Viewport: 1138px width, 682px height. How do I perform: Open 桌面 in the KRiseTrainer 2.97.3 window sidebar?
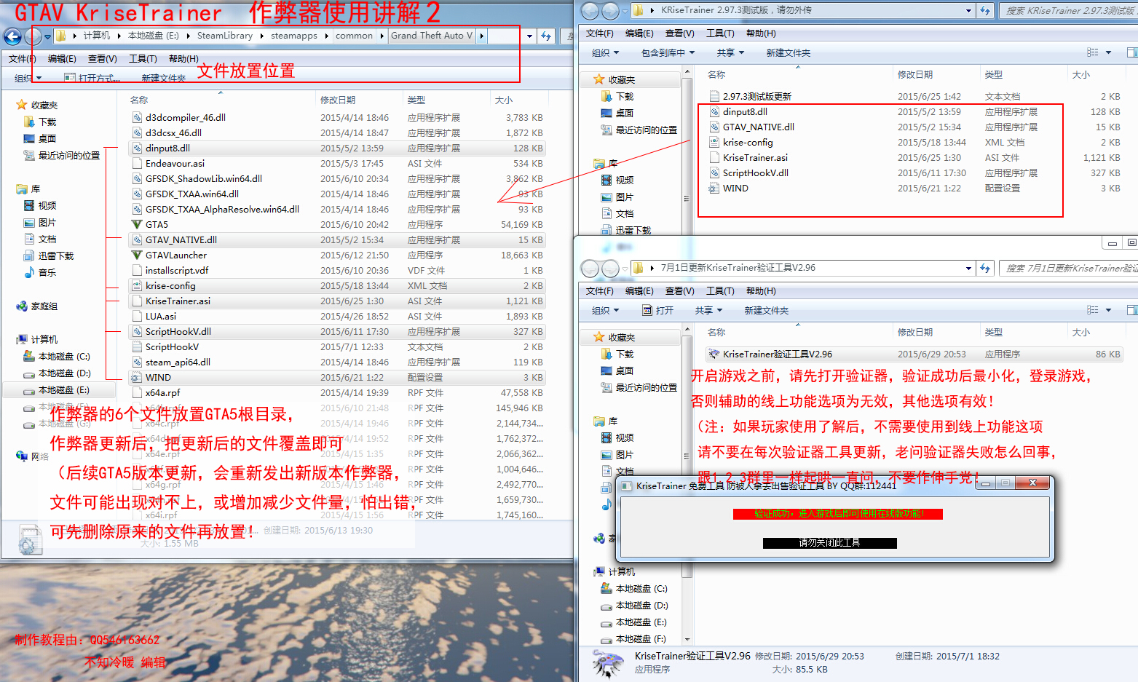(x=625, y=113)
